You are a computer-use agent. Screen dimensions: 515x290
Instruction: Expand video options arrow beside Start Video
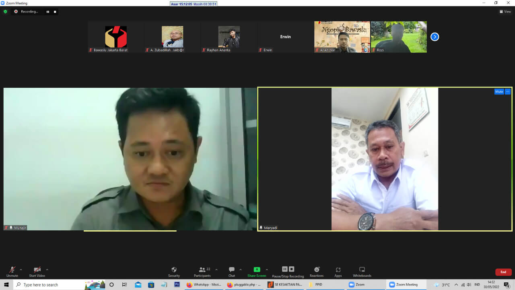pos(47,269)
